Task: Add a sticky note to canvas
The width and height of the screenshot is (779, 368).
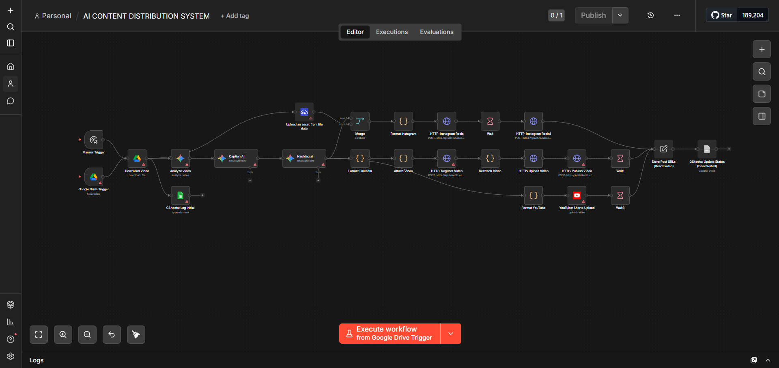Action: click(x=762, y=94)
